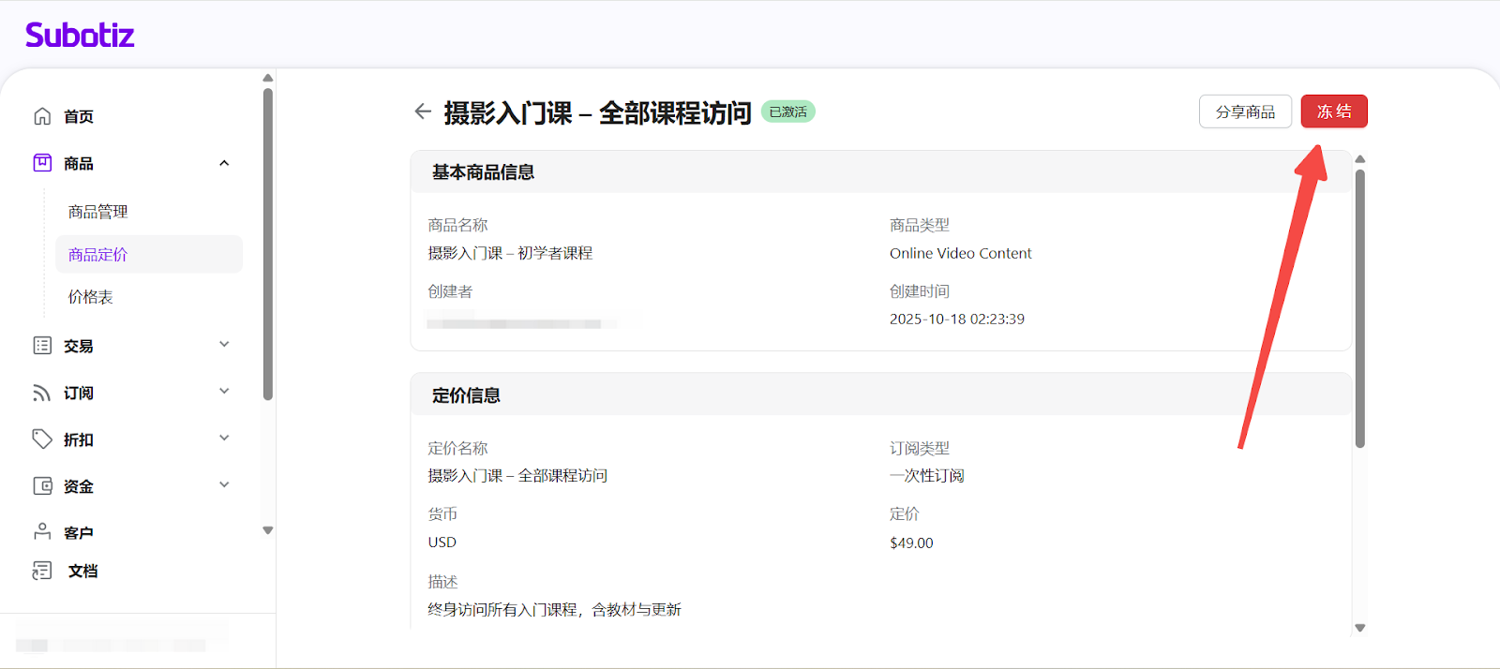Open 商品管理 submenu item
The width and height of the screenshot is (1500, 669).
(98, 212)
